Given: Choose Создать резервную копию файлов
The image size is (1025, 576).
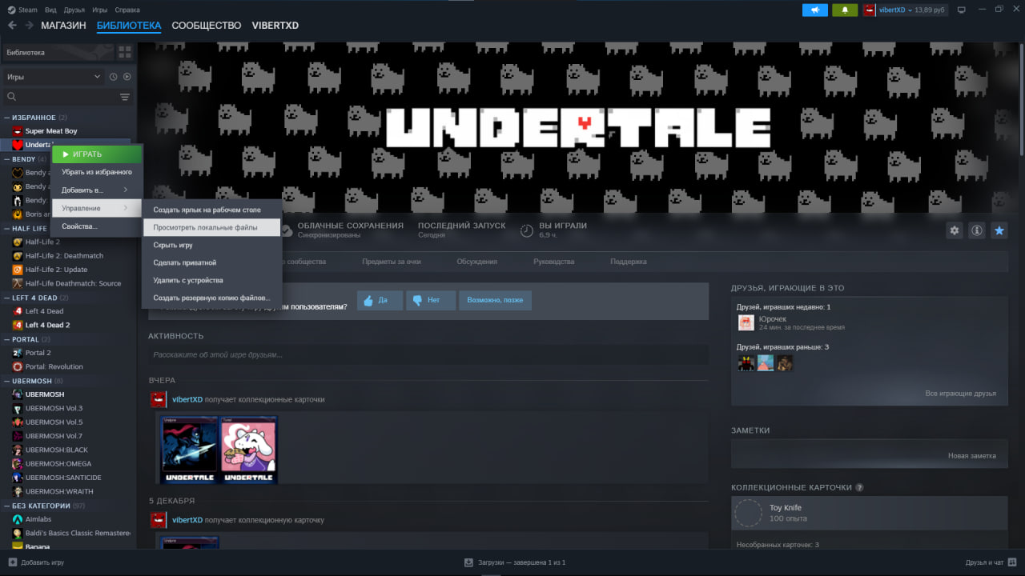Looking at the screenshot, I should (x=211, y=298).
